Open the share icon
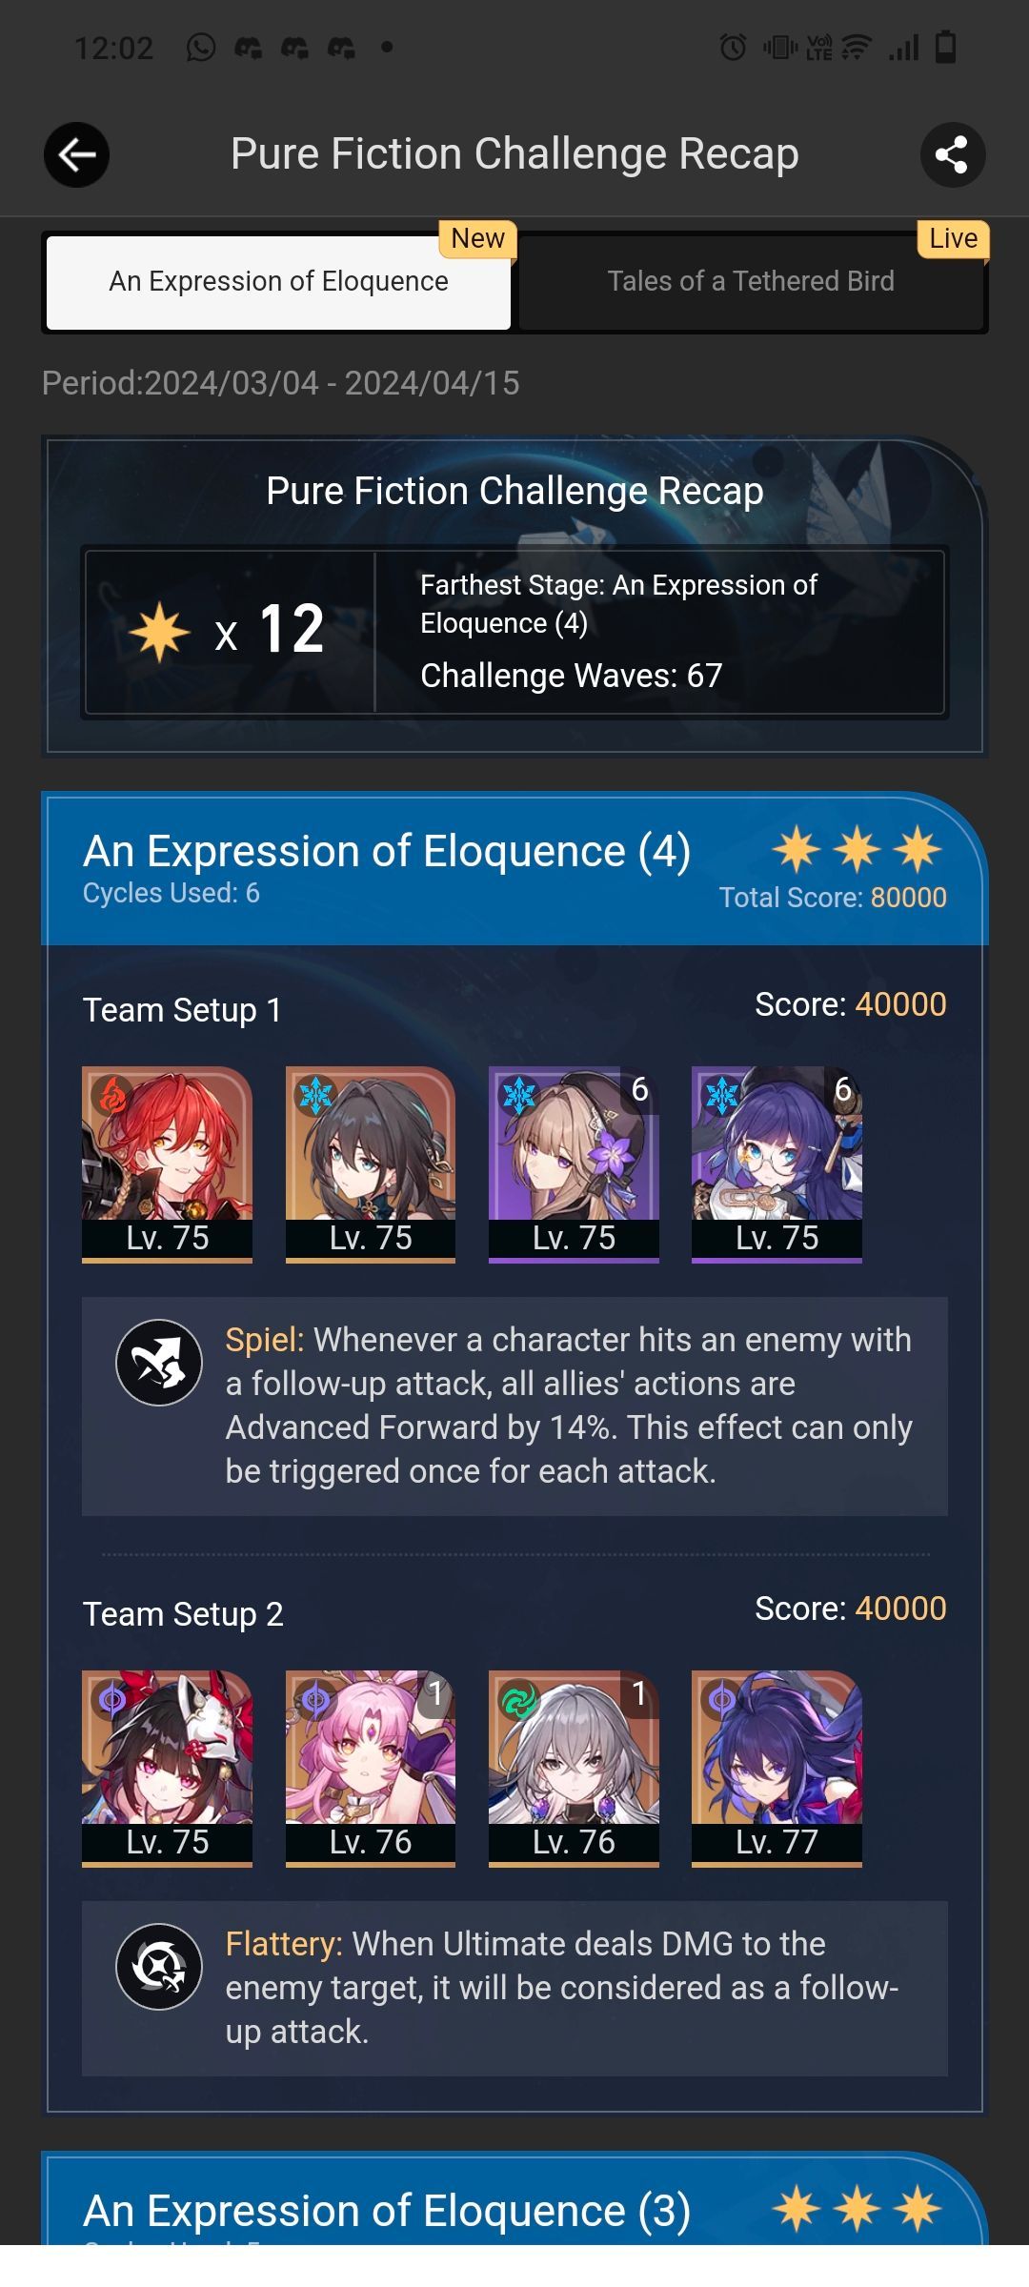 (x=952, y=154)
